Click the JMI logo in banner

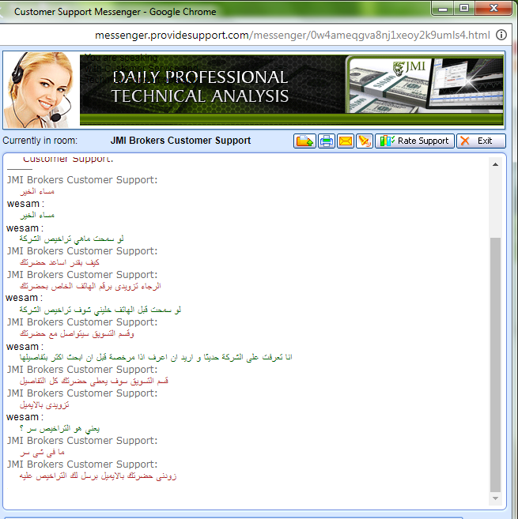pyautogui.click(x=409, y=67)
